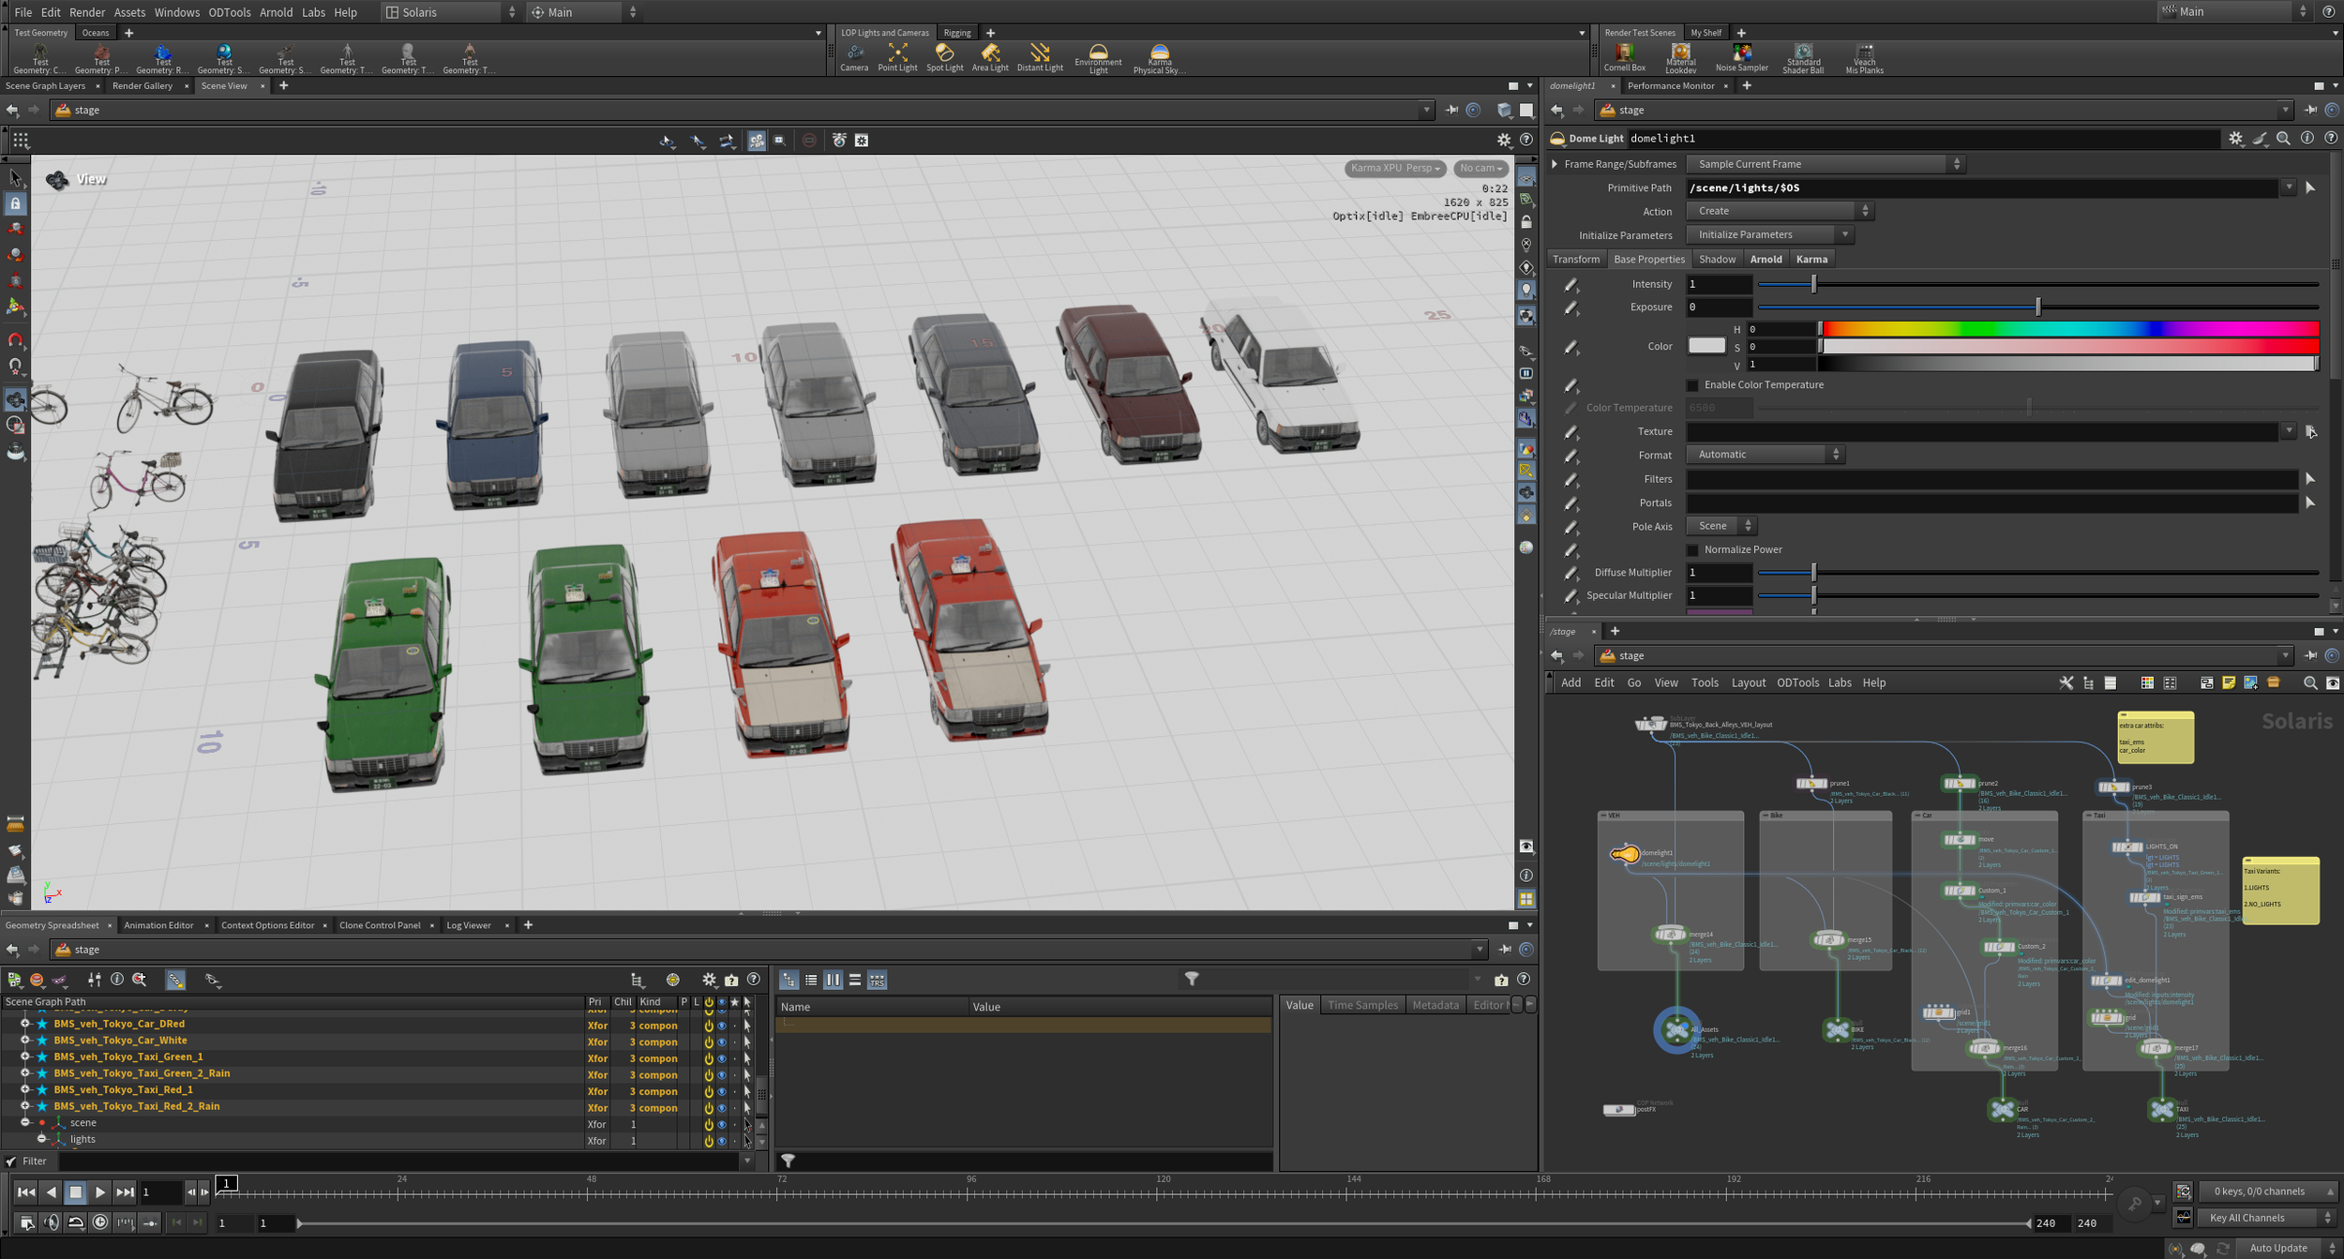Toggle activation of BMS_veh_Tokyo_Car_White
Viewport: 2344px width, 1259px height.
[x=708, y=1042]
